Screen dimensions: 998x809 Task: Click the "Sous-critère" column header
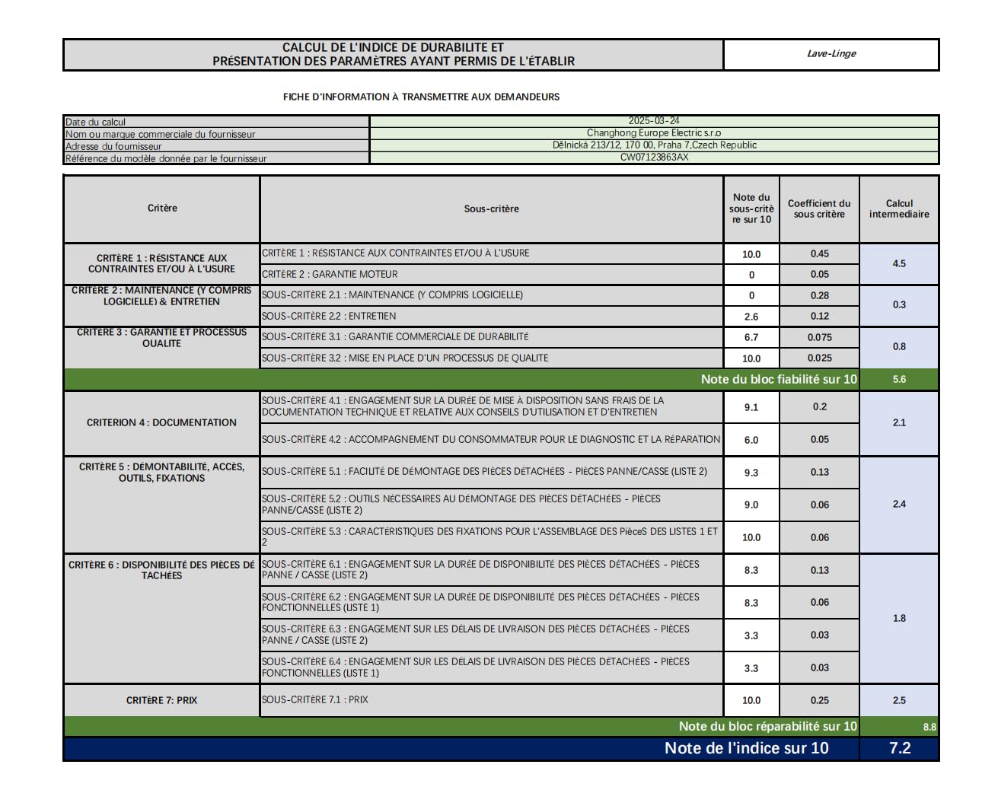pyautogui.click(x=492, y=209)
